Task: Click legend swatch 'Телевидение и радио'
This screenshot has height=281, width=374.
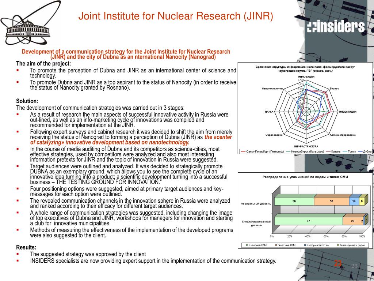Action: [338, 245]
